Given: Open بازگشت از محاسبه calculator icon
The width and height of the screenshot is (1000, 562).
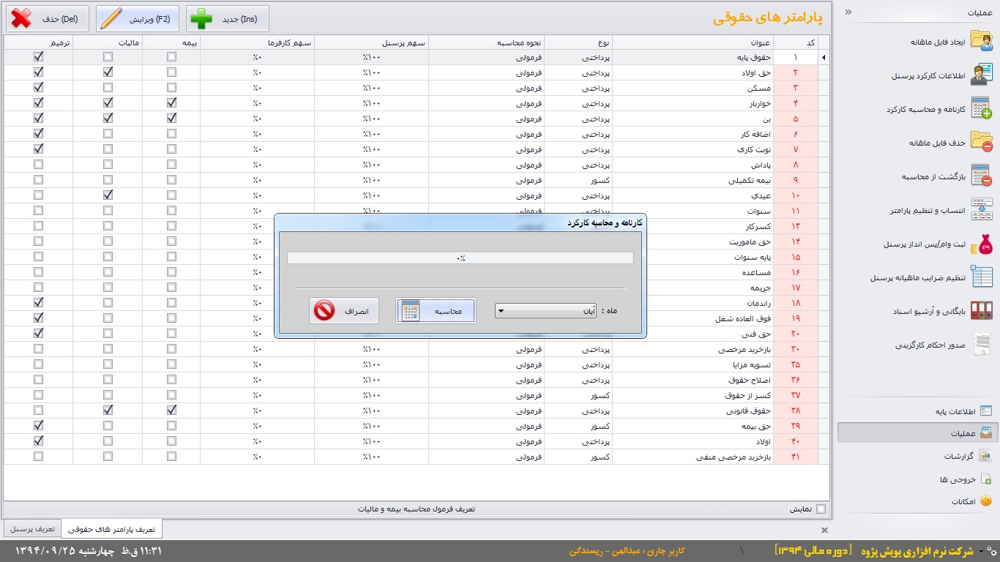Looking at the screenshot, I should click(981, 176).
